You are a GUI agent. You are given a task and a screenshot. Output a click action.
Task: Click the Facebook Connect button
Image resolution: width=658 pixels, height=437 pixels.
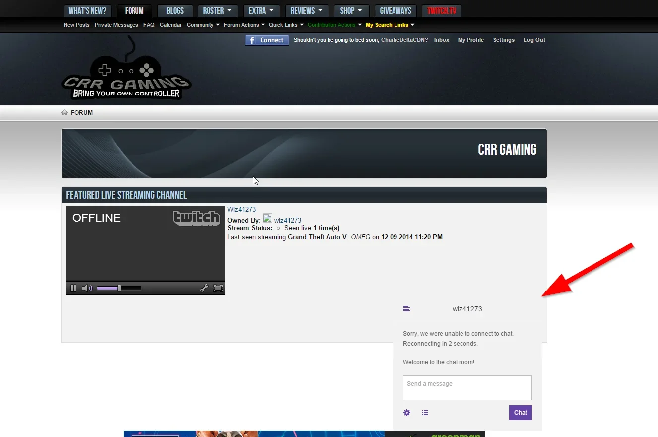pos(267,40)
